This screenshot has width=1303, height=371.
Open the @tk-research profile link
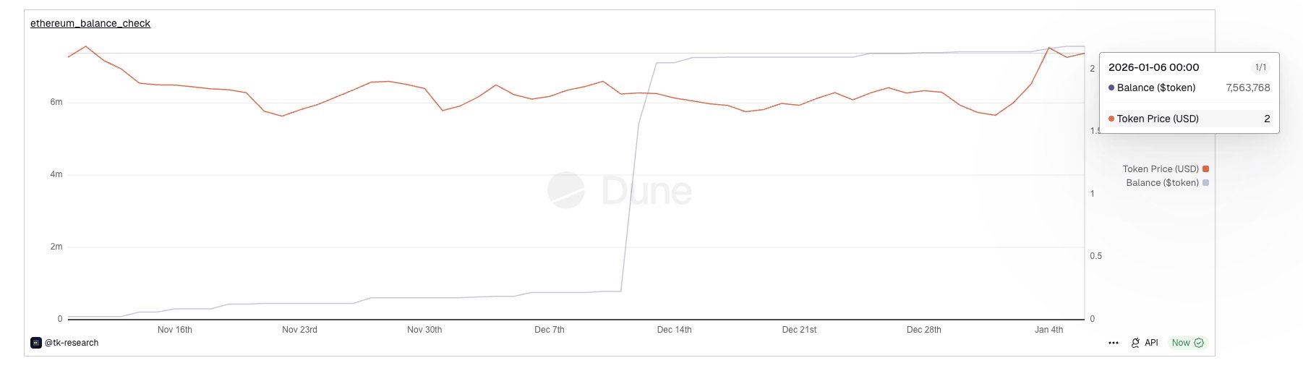click(x=72, y=343)
